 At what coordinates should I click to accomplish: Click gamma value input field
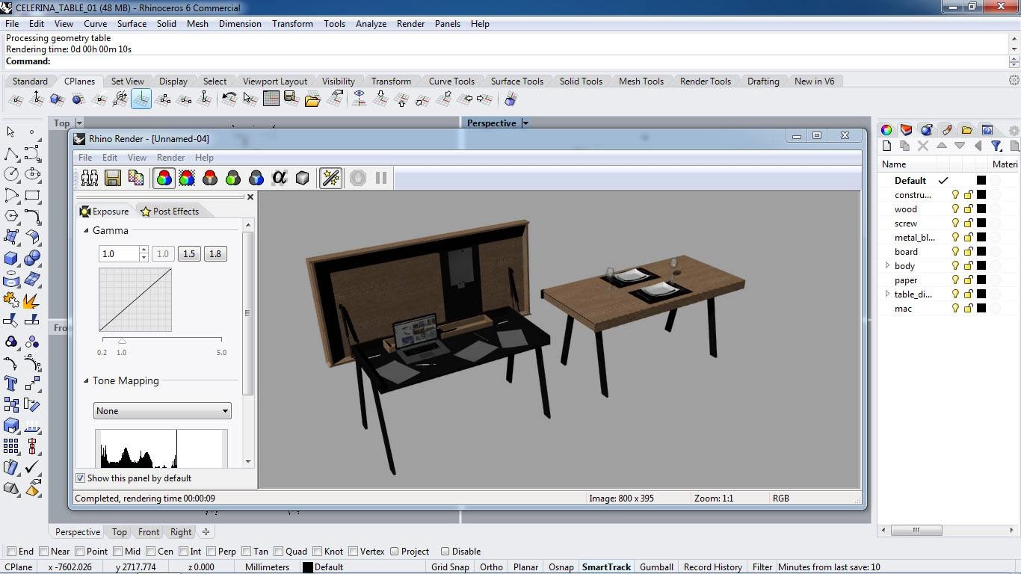coord(119,254)
